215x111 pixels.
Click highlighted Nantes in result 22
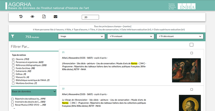pos(65,103)
